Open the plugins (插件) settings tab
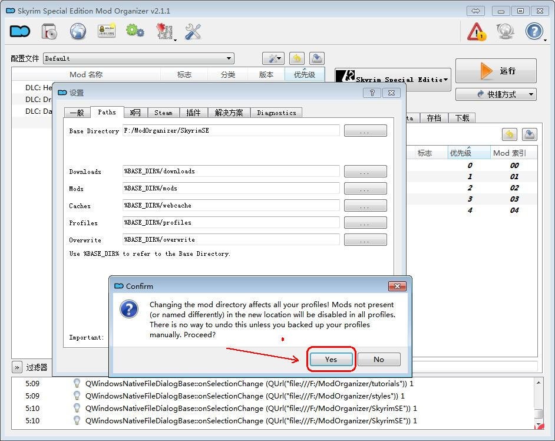 coord(193,113)
